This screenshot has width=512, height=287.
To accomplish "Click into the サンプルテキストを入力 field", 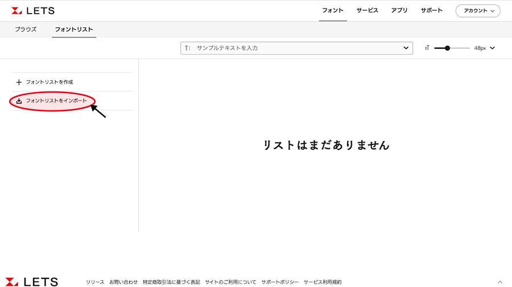I will 296,48.
